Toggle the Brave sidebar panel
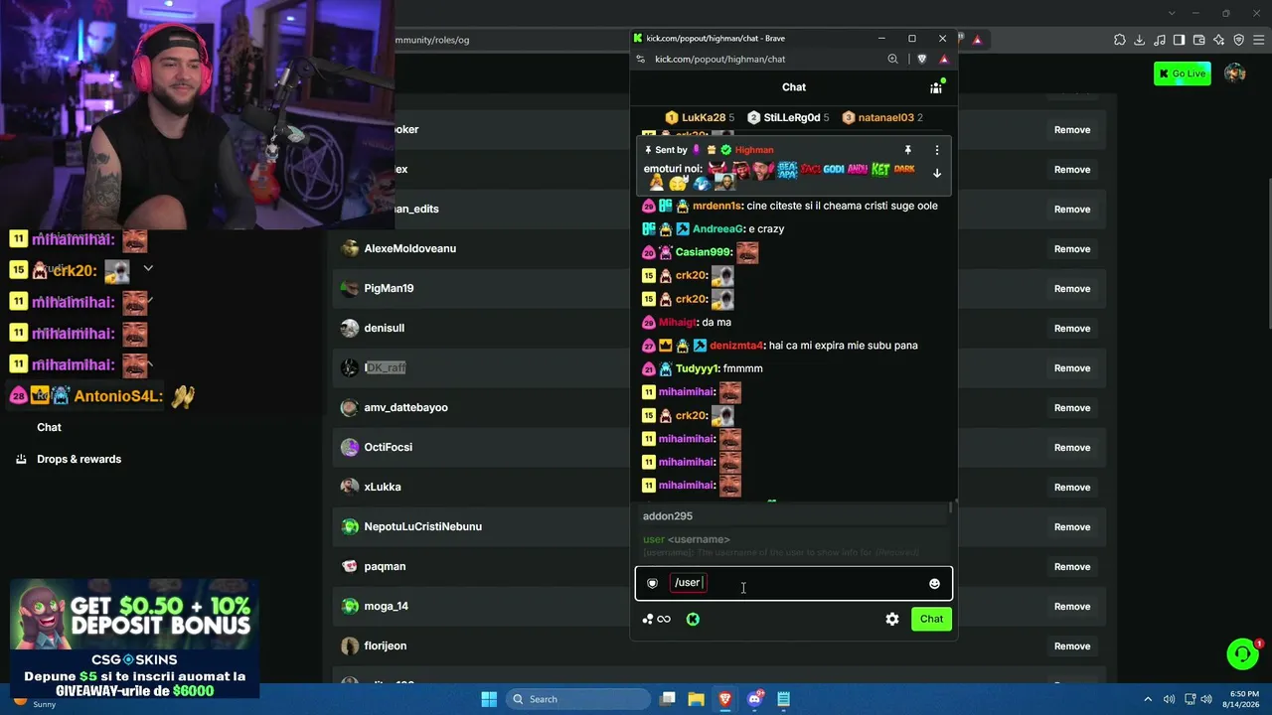This screenshot has height=715, width=1272. pos(1180,40)
